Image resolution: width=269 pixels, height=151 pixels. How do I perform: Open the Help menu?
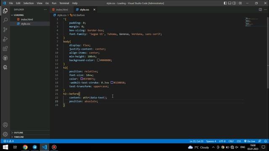pyautogui.click(x=75, y=3)
